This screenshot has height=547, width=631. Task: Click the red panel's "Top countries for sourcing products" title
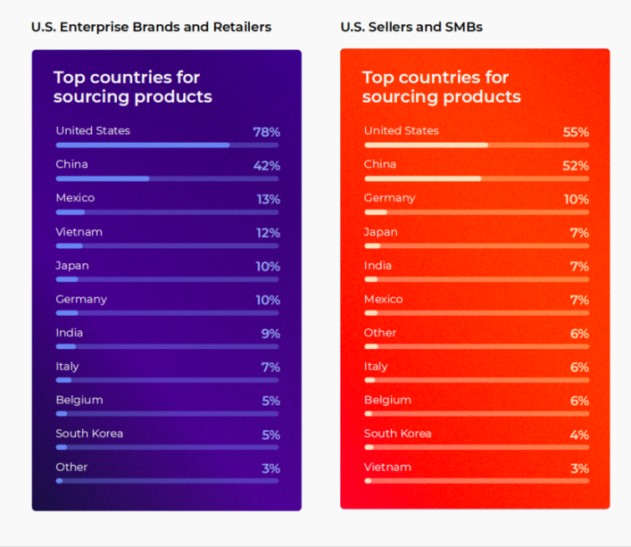click(x=442, y=87)
